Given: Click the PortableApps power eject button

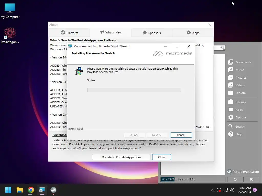Looking at the screenshot, I should 235,179.
